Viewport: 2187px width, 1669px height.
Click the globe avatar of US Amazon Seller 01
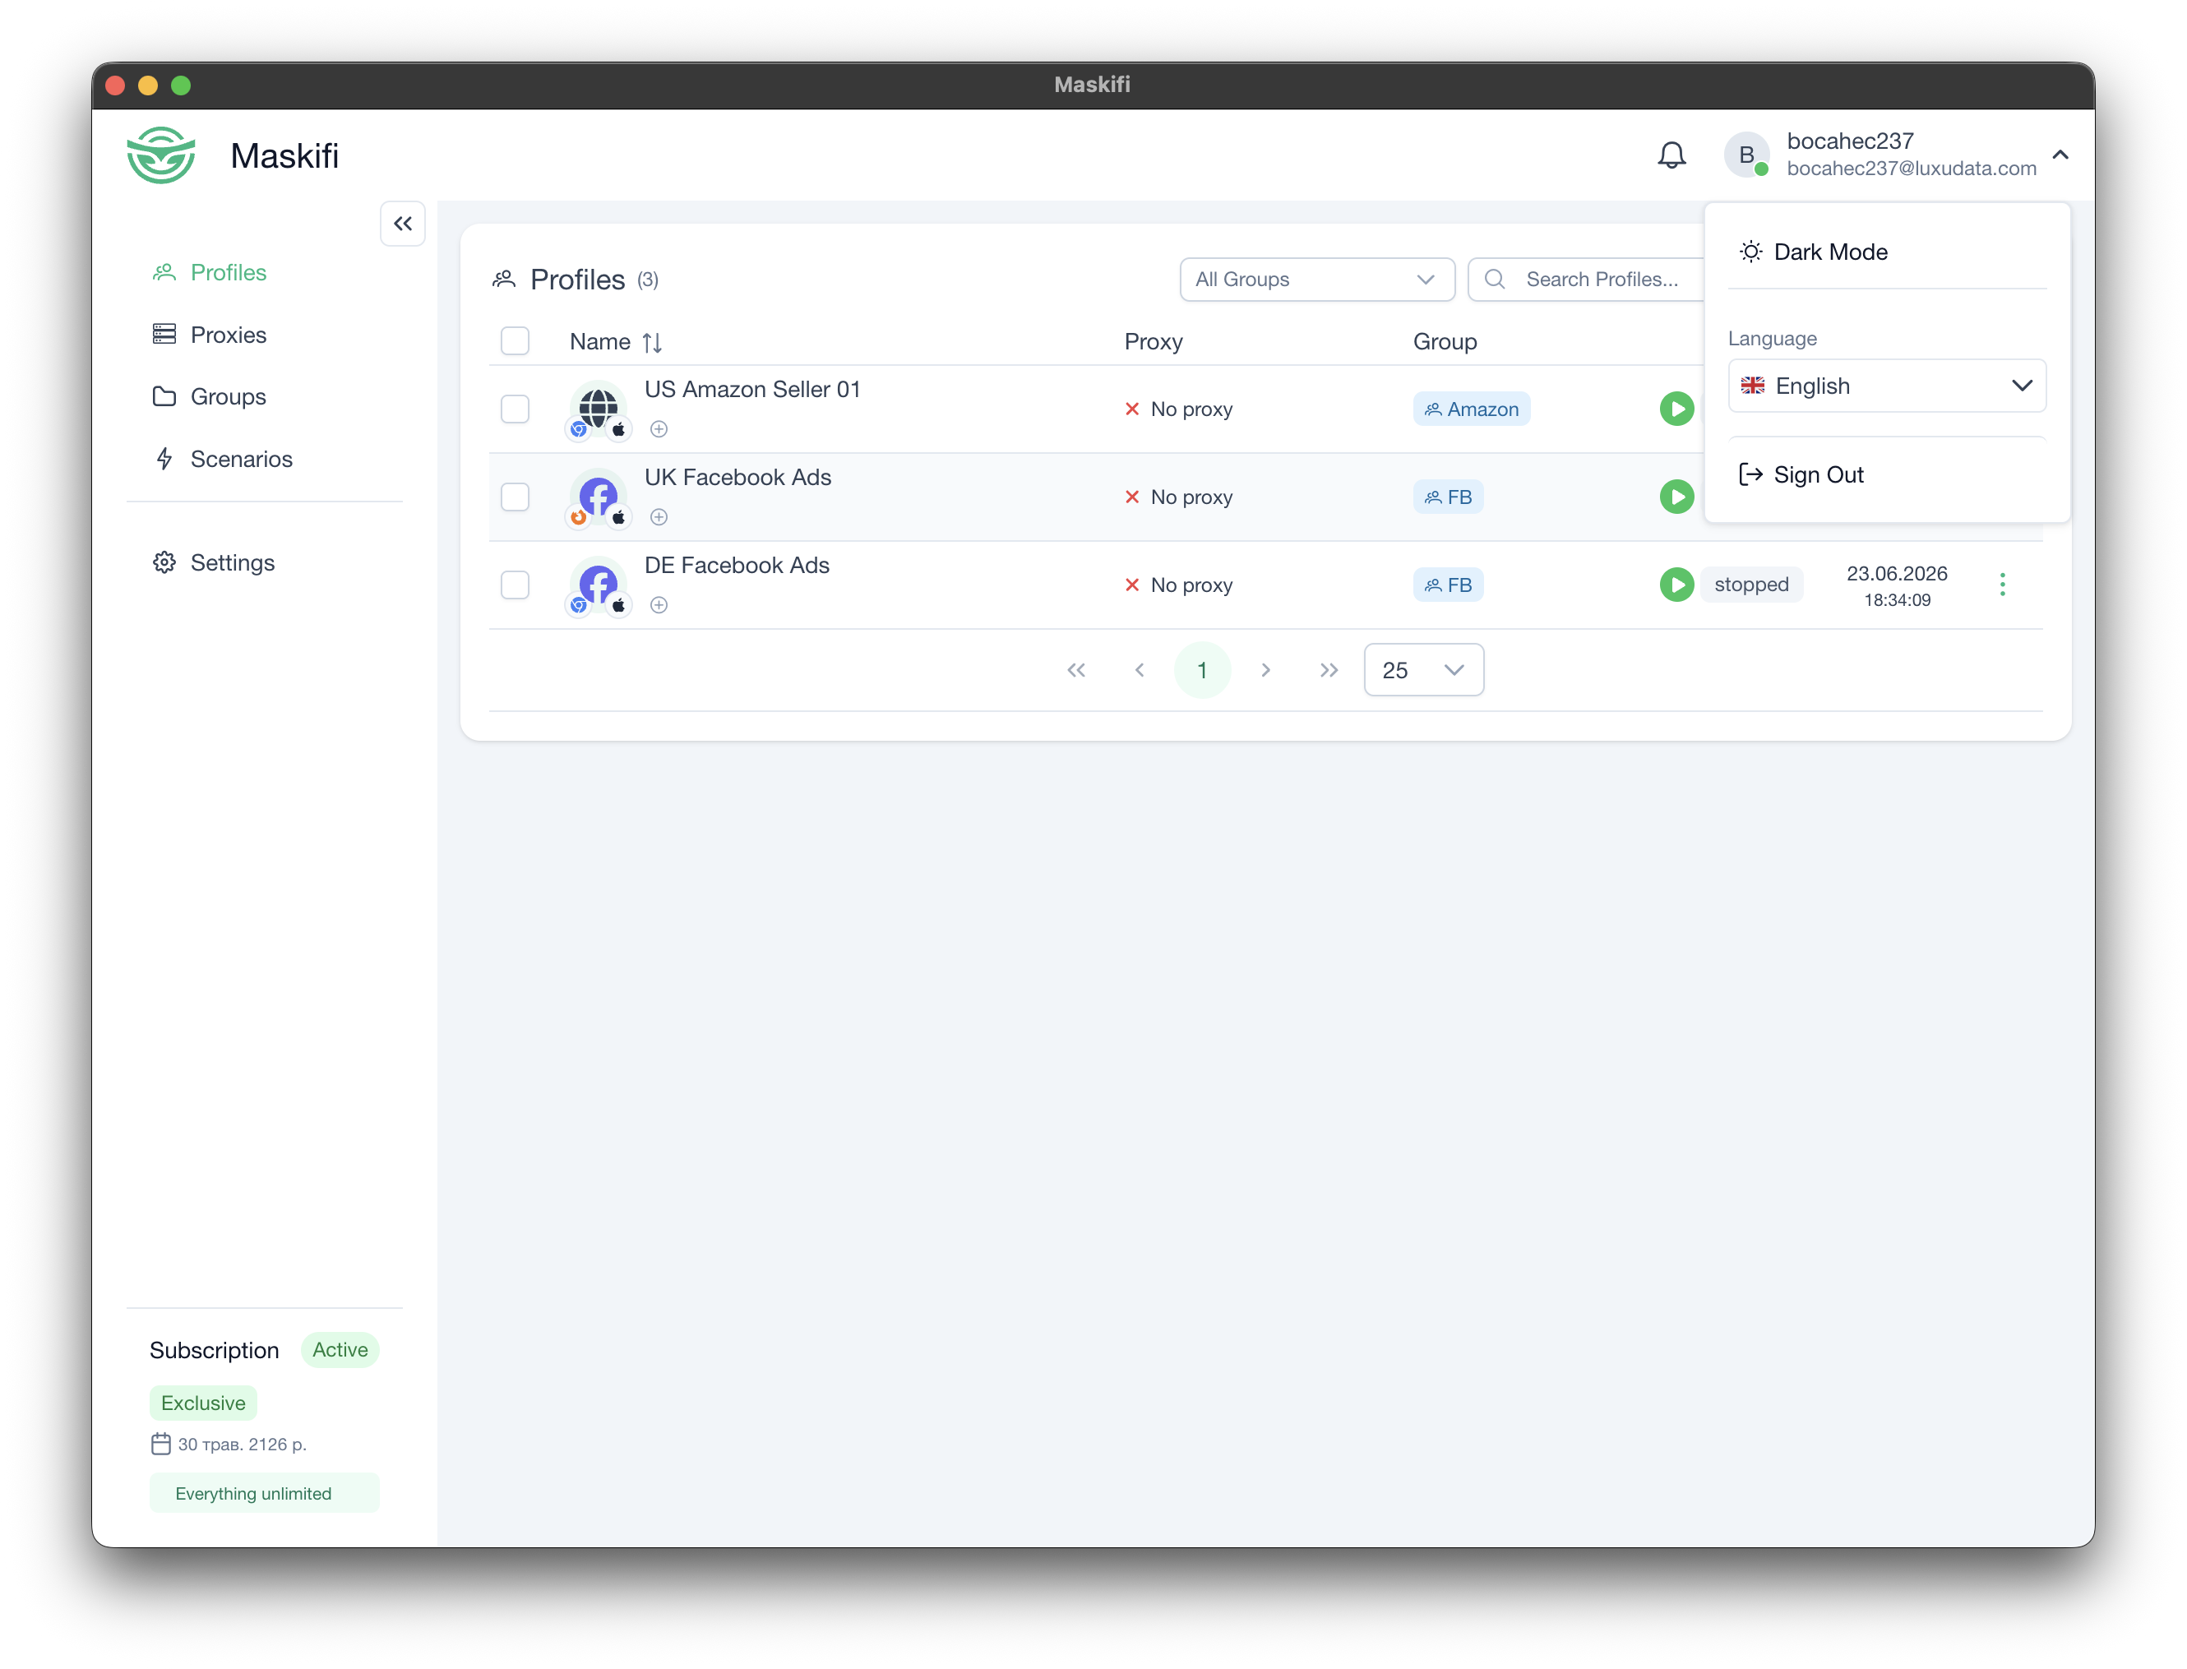coord(598,407)
